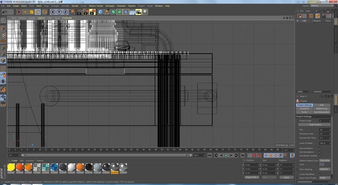Add a Cube primitive object
This screenshot has height=185, width=338.
[x=101, y=12]
